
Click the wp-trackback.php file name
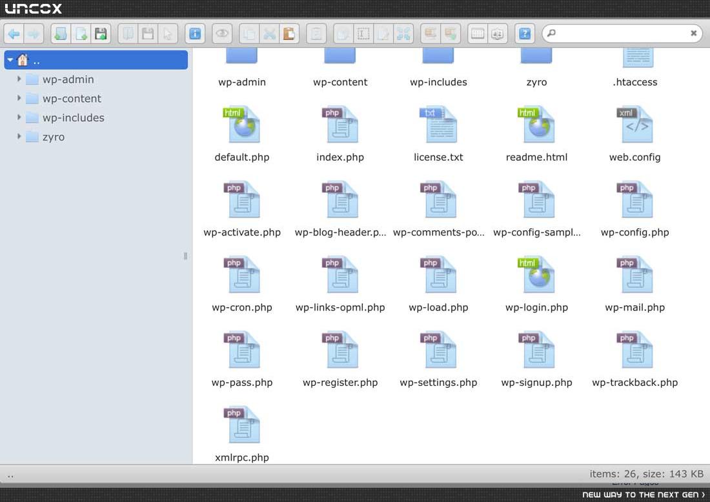click(635, 383)
